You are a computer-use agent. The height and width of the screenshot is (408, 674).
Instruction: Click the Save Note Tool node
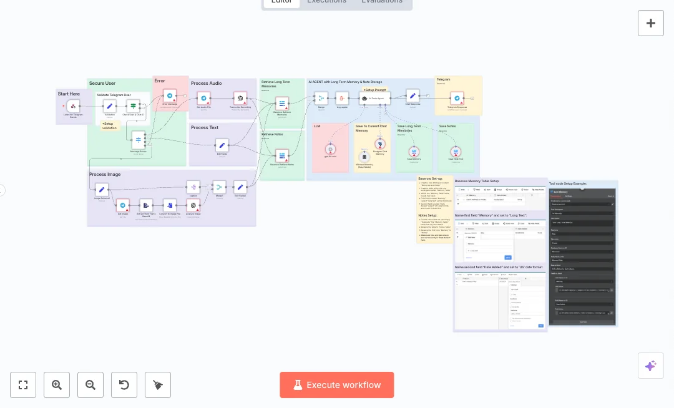pyautogui.click(x=456, y=152)
